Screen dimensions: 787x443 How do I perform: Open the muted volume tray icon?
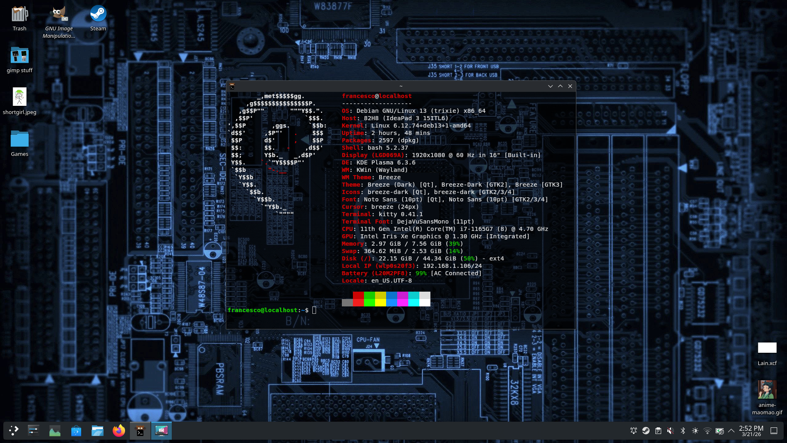(671, 431)
